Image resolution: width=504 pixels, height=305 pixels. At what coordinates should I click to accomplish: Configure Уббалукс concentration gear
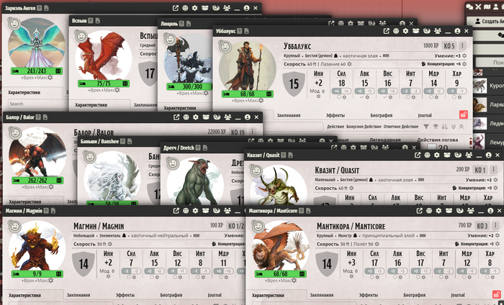point(464,64)
